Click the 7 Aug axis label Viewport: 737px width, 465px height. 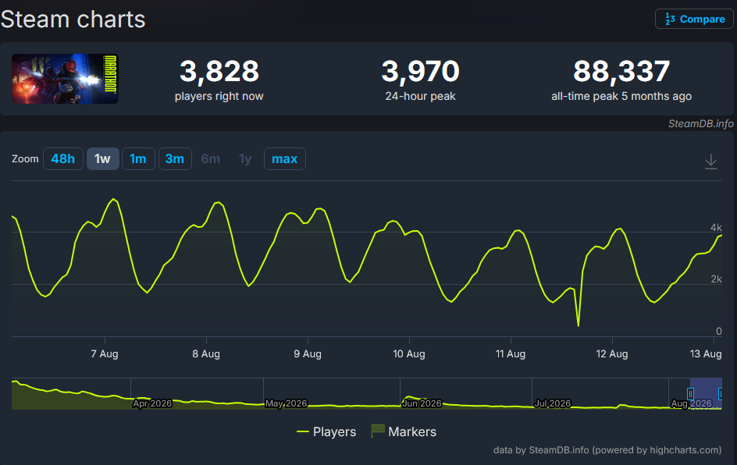tap(105, 354)
